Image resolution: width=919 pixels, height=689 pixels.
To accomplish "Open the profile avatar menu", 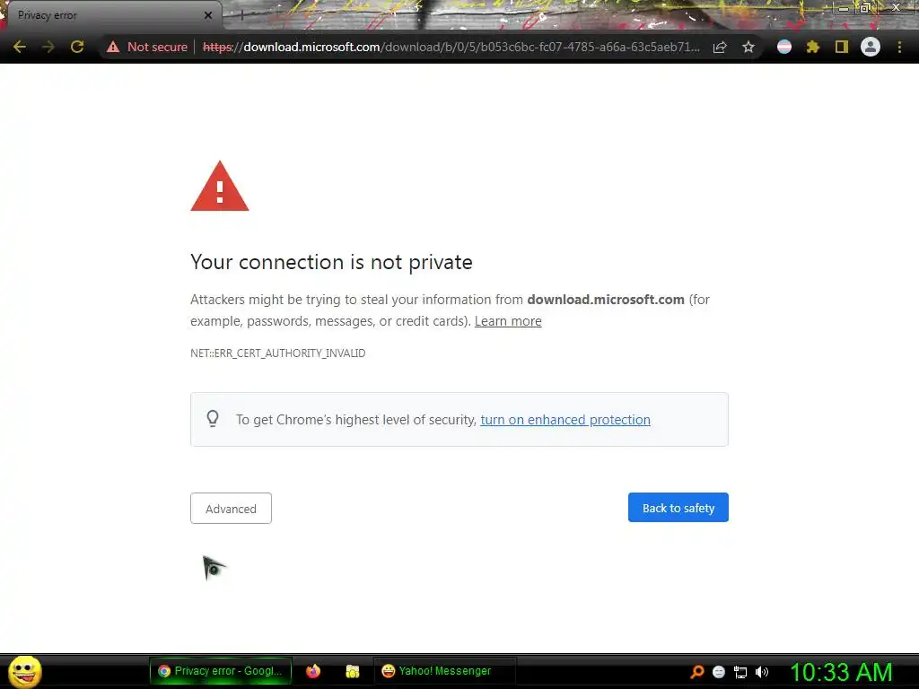I will tap(871, 47).
